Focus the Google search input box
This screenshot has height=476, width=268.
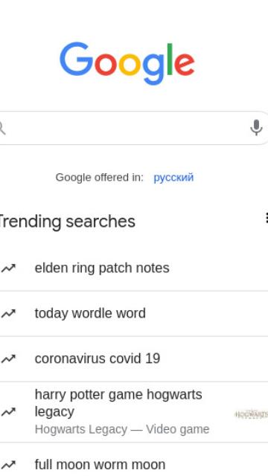[x=127, y=128]
